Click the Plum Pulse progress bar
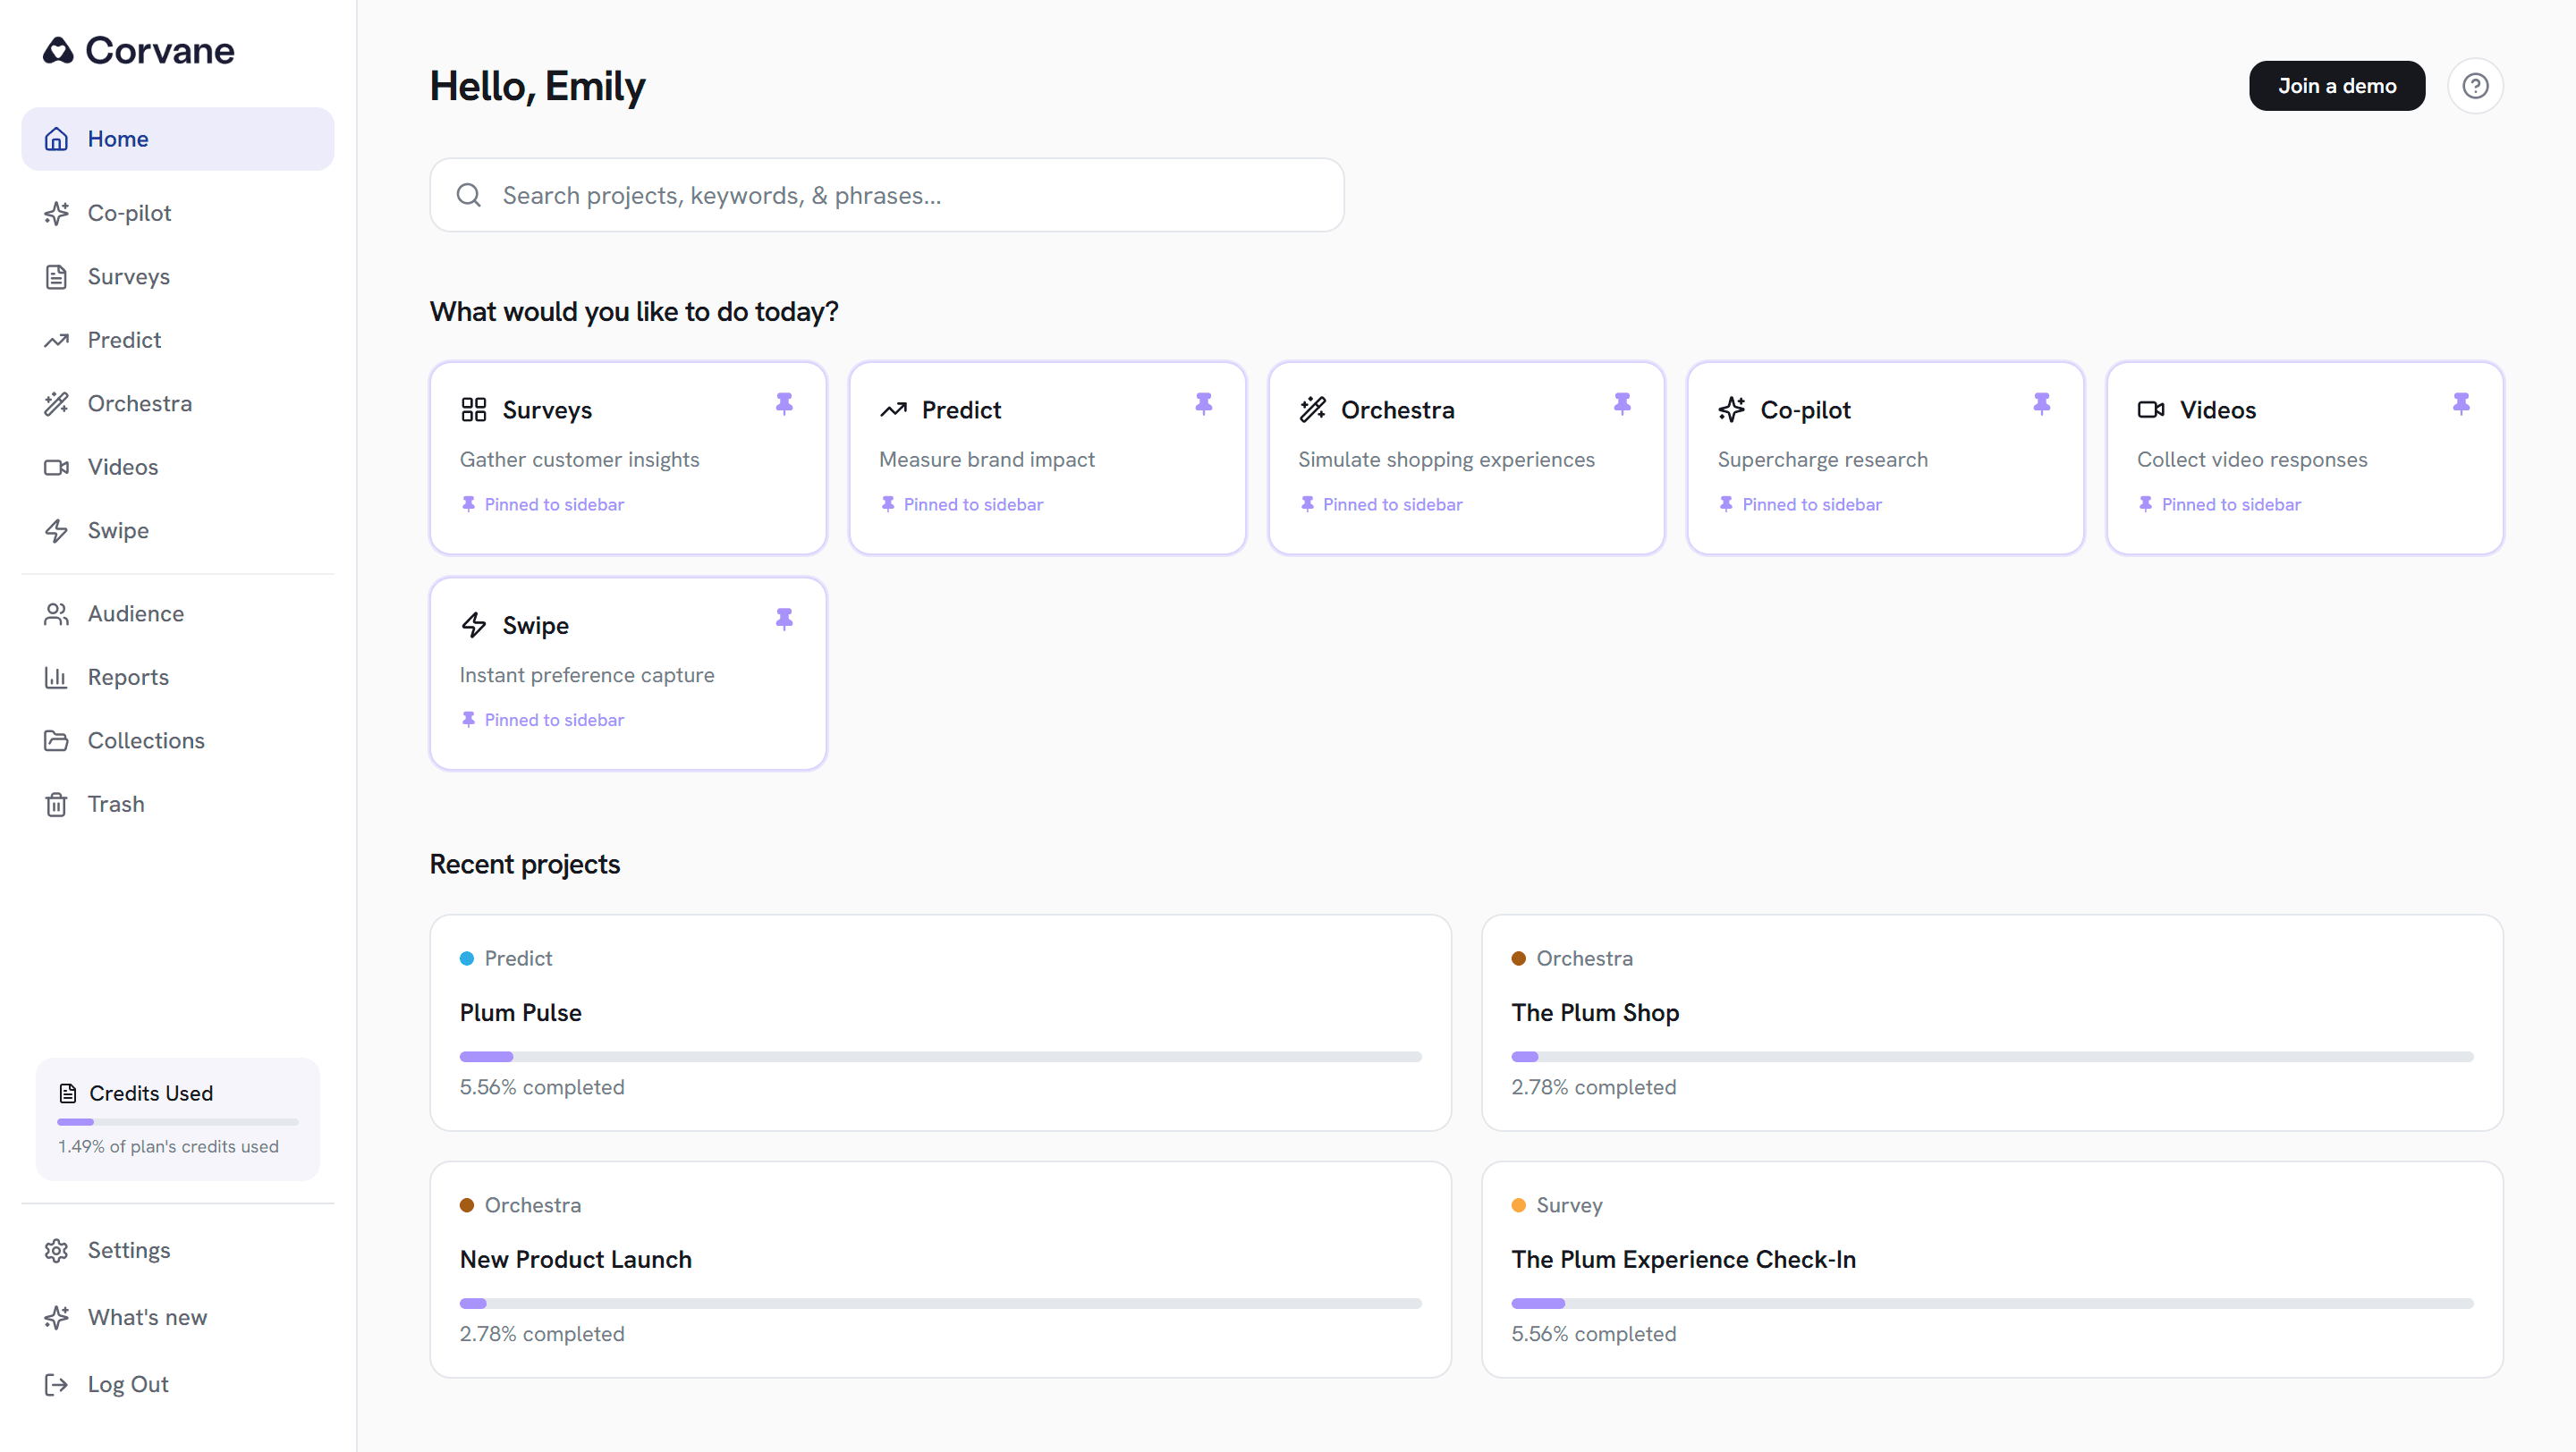2576x1452 pixels. click(940, 1056)
